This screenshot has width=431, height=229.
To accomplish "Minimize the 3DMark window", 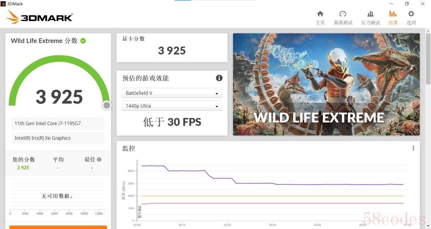I will [x=391, y=4].
